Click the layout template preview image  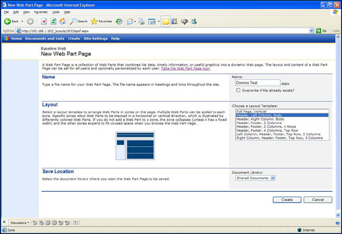[135, 146]
